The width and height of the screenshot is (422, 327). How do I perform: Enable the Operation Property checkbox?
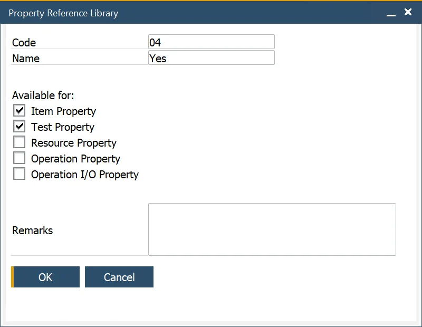(20, 158)
